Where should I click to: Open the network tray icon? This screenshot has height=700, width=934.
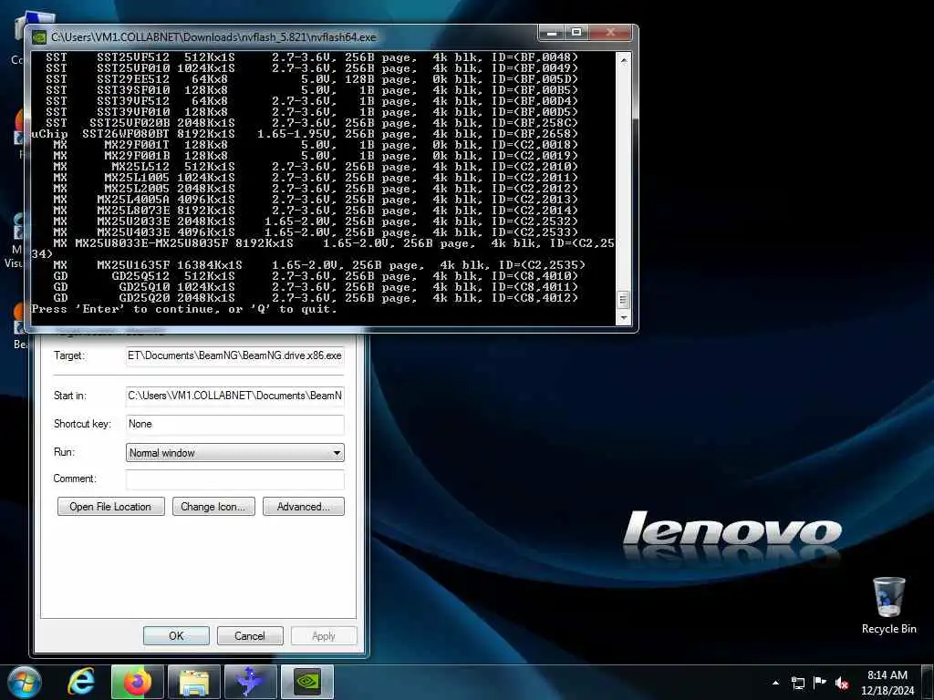[797, 683]
